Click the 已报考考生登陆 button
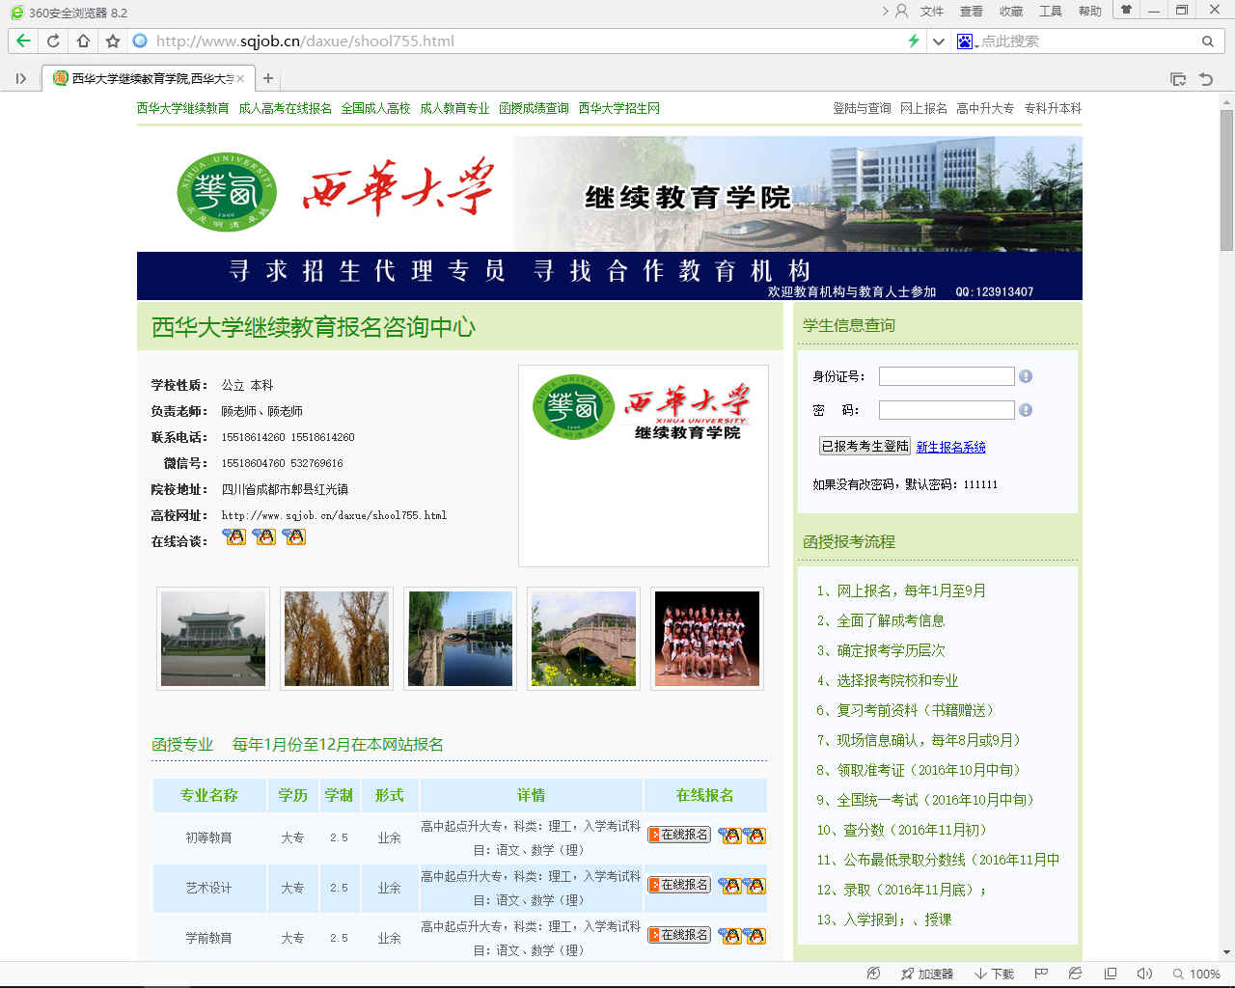 tap(864, 446)
